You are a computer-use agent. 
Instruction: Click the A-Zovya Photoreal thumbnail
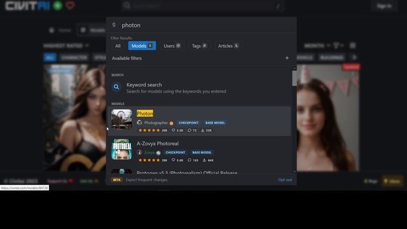click(121, 149)
